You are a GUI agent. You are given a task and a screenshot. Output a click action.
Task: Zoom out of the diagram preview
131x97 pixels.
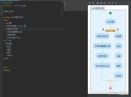(x=112, y=3)
